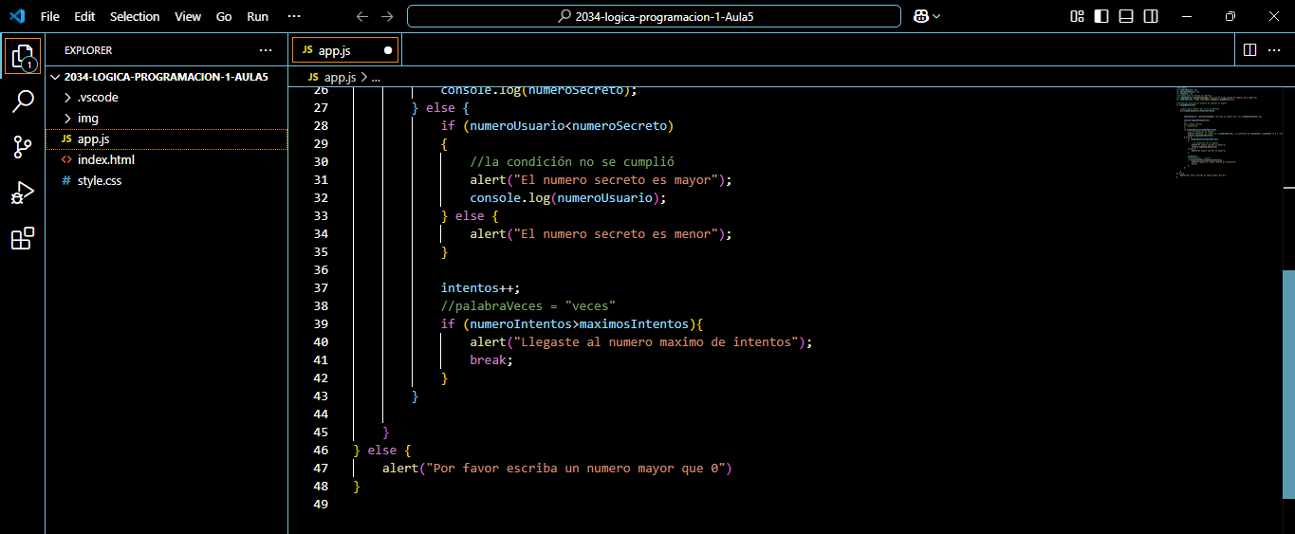Open the Copilot dropdown chevron

(x=937, y=16)
